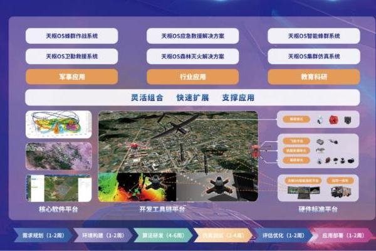Viewport: 376px width, 251px height.
Task: Click the 应用部署（1-2周）step
Action: click(343, 235)
